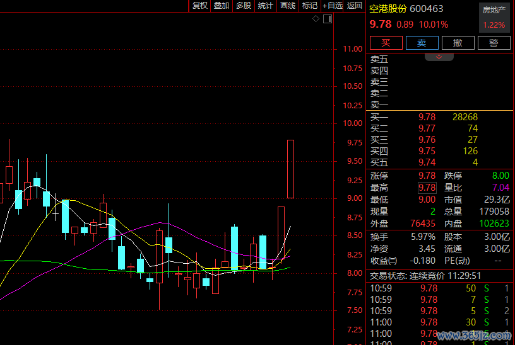Open the 多股 multi-stock view
This screenshot has width=515, height=345.
click(x=244, y=6)
